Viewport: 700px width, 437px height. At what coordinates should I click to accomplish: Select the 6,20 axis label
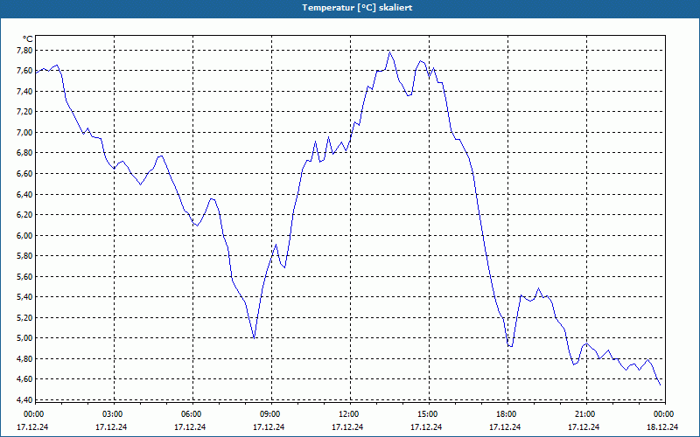pos(24,214)
